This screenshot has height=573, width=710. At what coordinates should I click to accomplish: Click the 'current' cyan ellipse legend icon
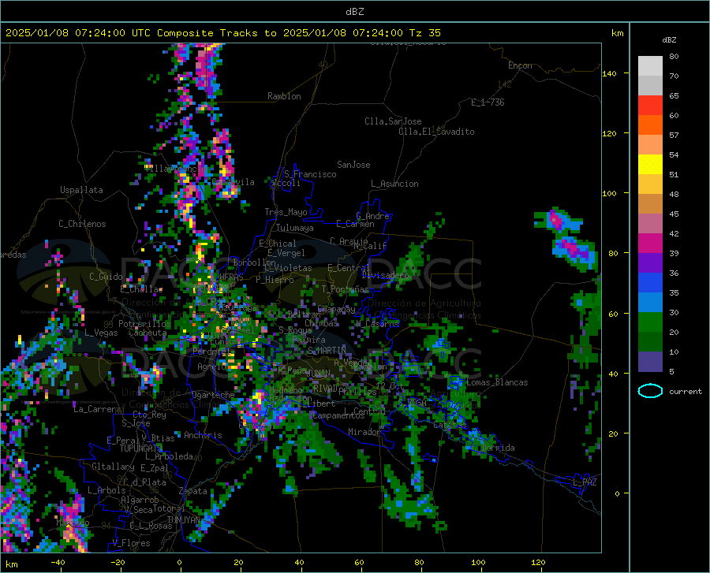tap(650, 391)
